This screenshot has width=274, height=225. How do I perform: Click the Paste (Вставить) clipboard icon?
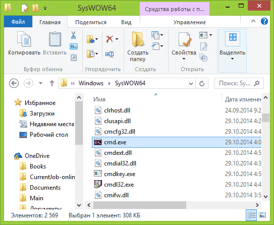coord(55,39)
